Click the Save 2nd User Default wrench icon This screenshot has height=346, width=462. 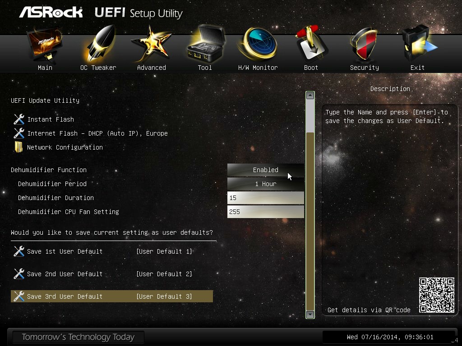pyautogui.click(x=19, y=274)
